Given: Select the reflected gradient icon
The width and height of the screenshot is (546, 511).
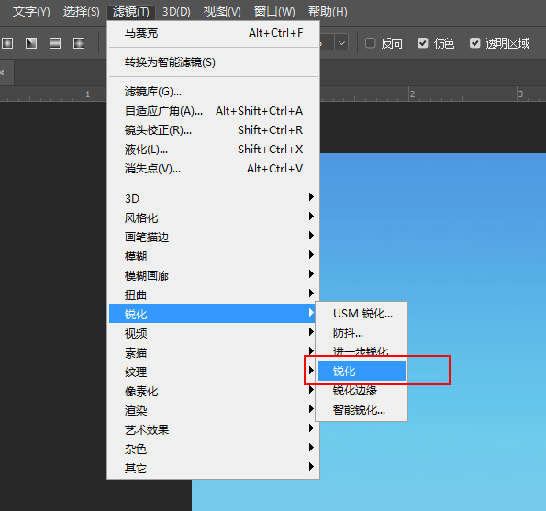Looking at the screenshot, I should click(x=55, y=43).
